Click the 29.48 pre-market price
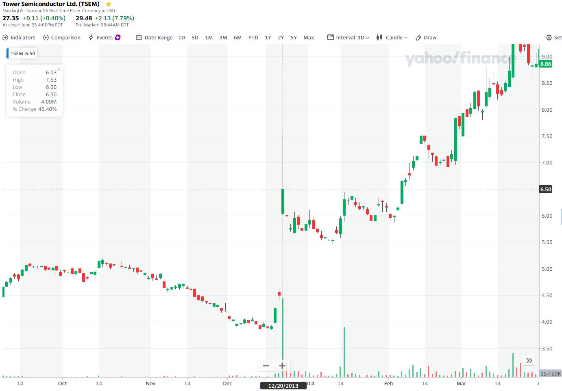 pyautogui.click(x=84, y=18)
